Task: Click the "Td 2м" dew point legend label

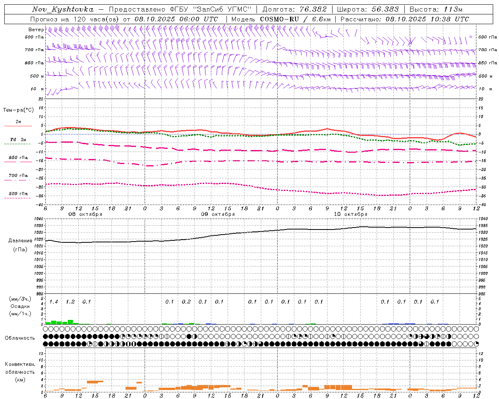Action: [x=18, y=139]
